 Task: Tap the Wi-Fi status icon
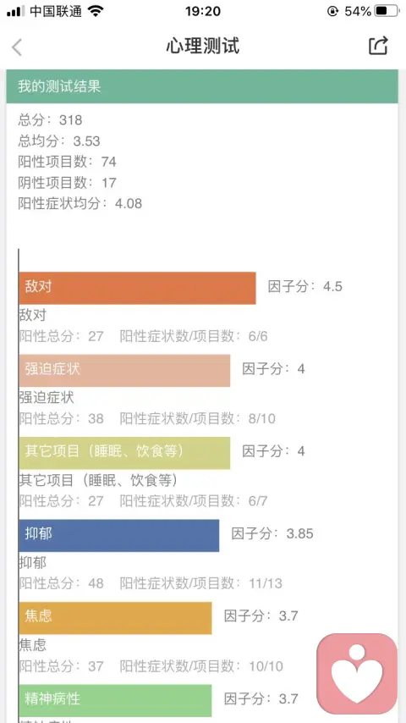click(96, 11)
